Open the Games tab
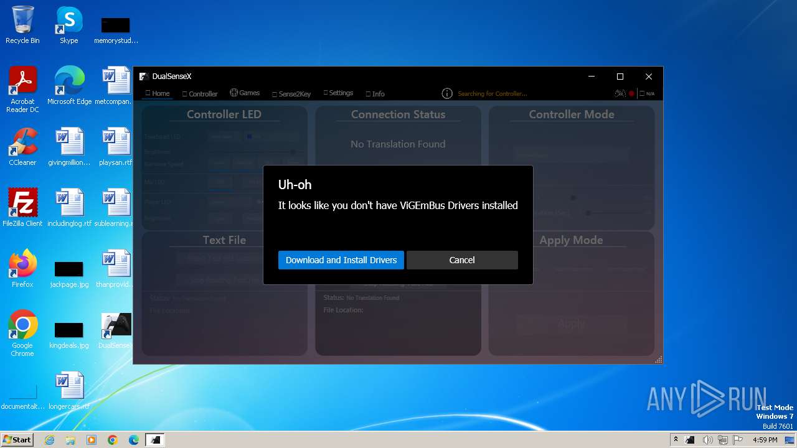Viewport: 797px width, 448px height. [x=245, y=93]
